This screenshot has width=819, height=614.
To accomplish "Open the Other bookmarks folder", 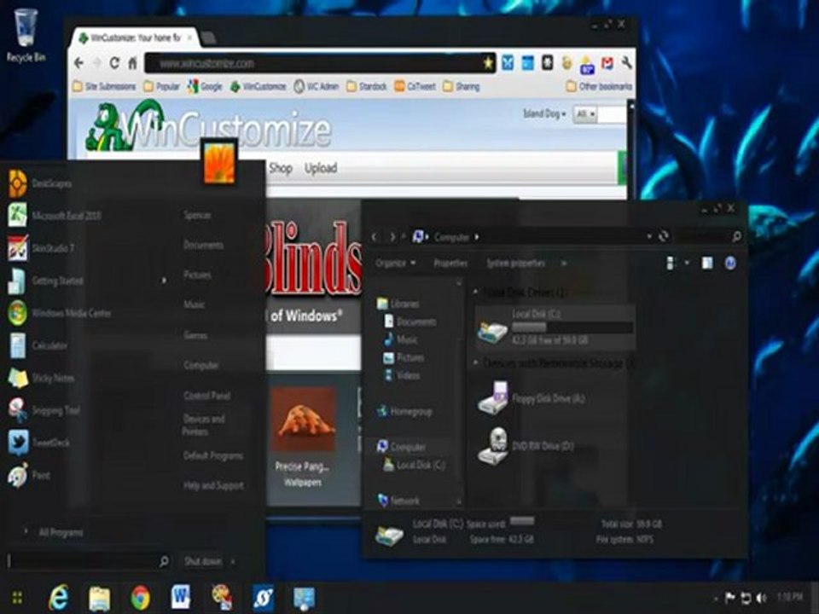I will (x=599, y=86).
